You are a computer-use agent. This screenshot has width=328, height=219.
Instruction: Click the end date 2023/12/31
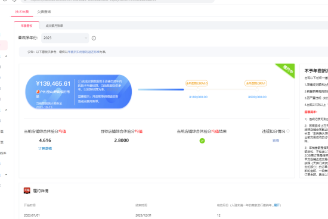tap(144, 215)
